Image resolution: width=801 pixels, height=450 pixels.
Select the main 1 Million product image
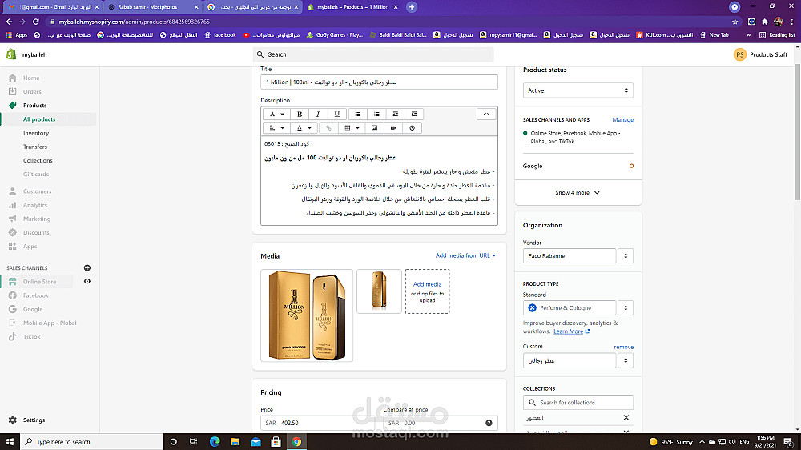[307, 315]
